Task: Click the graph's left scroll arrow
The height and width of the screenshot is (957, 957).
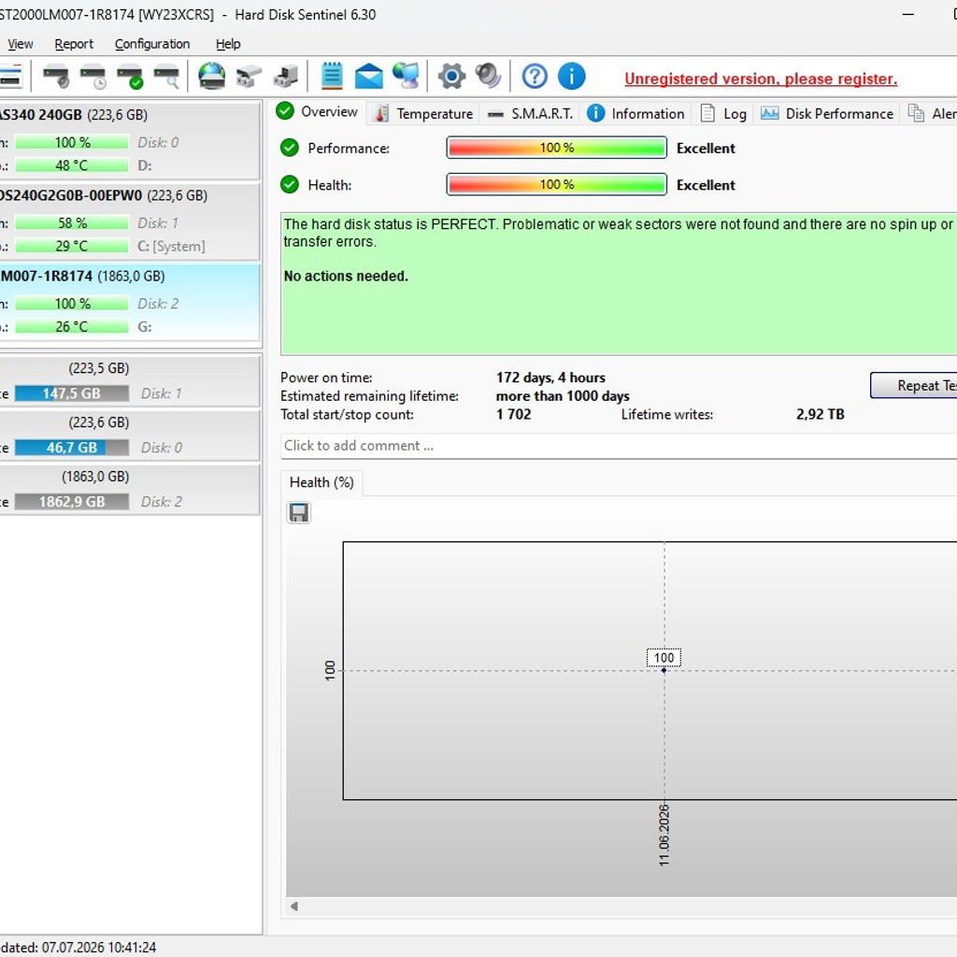Action: tap(294, 907)
